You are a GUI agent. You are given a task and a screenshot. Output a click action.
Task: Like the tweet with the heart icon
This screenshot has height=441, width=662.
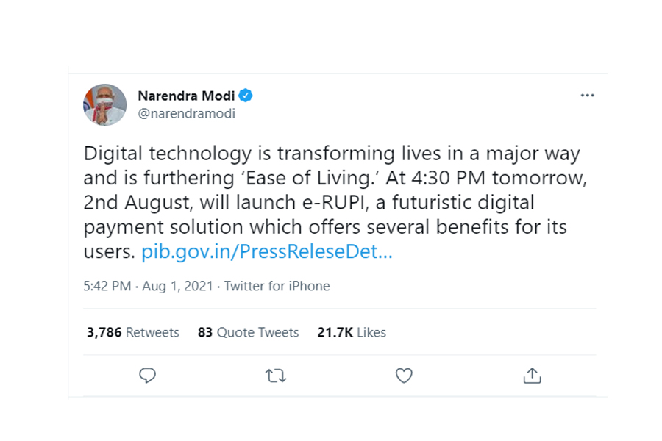(x=404, y=376)
